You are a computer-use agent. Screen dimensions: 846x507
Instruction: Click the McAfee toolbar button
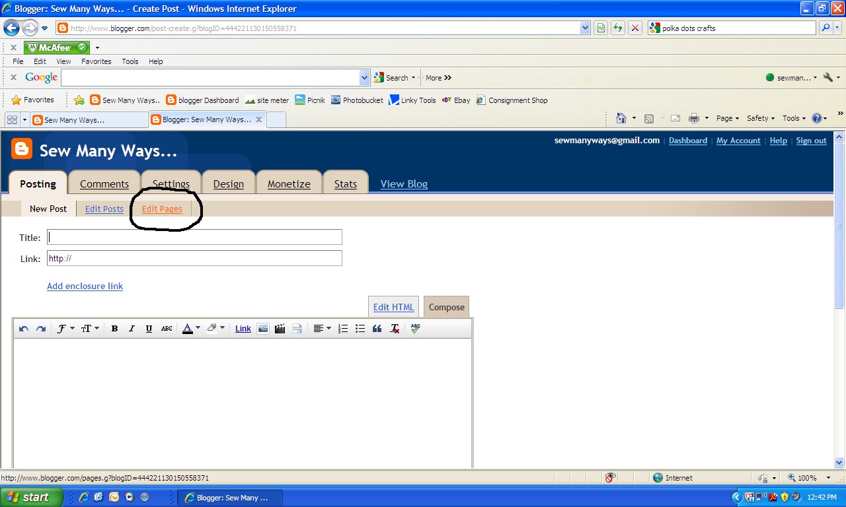[56, 48]
